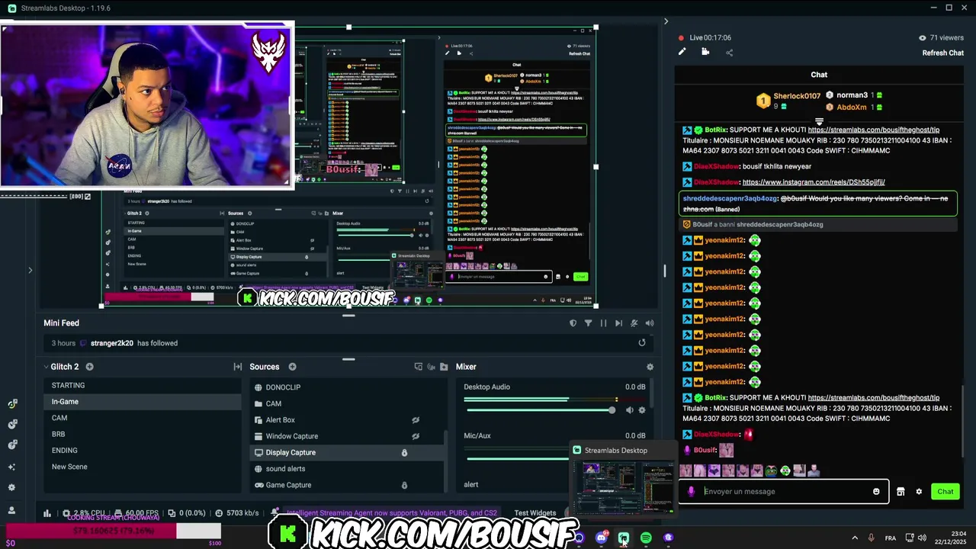Click the pencil edit stream info icon
This screenshot has height=549, width=976.
[x=682, y=52]
